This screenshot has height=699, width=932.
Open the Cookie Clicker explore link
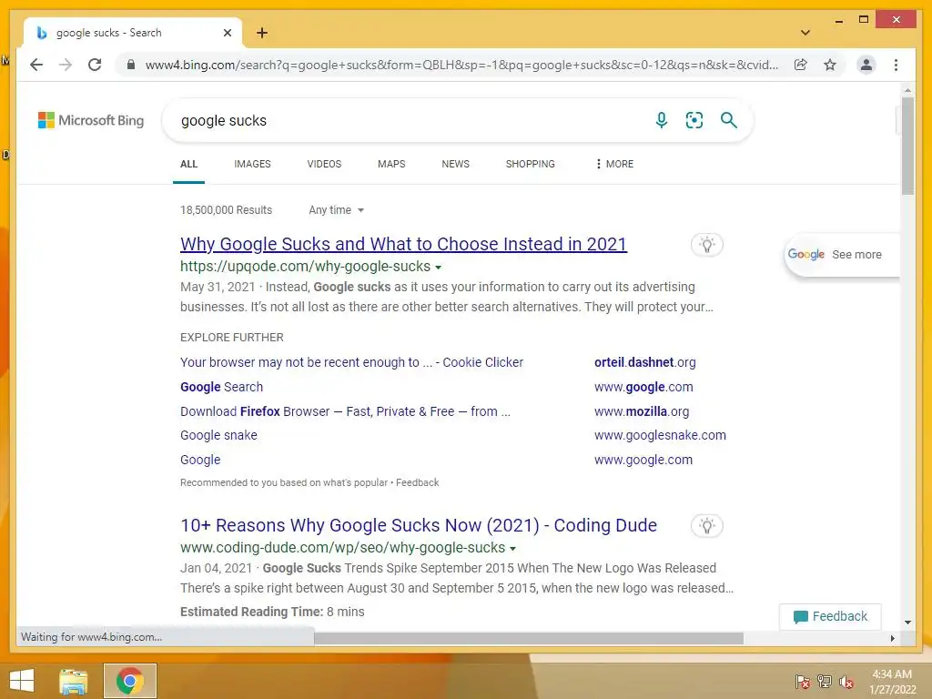(352, 362)
